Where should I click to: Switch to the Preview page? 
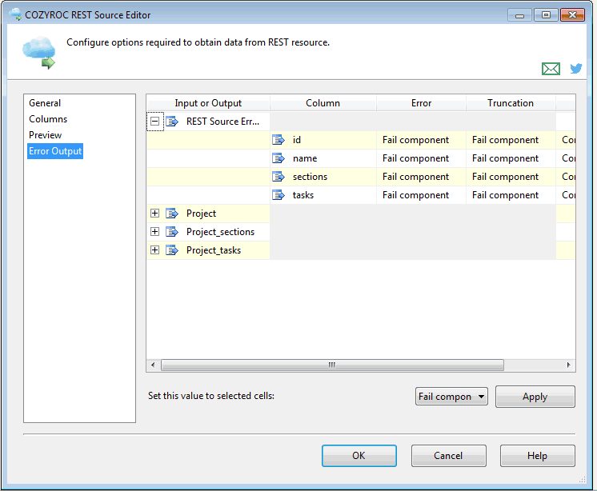[x=45, y=135]
